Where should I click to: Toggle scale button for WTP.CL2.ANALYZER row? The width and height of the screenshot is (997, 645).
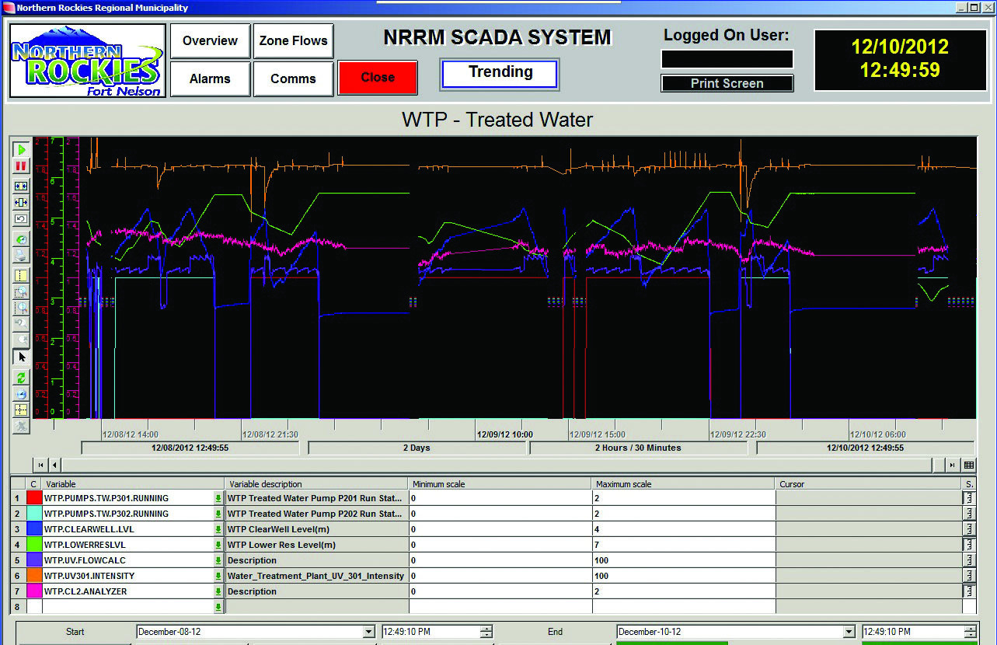pos(968,591)
